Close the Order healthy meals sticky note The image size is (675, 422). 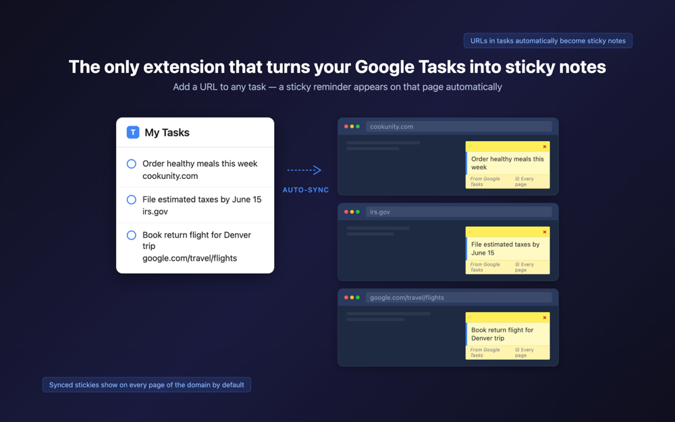point(545,147)
